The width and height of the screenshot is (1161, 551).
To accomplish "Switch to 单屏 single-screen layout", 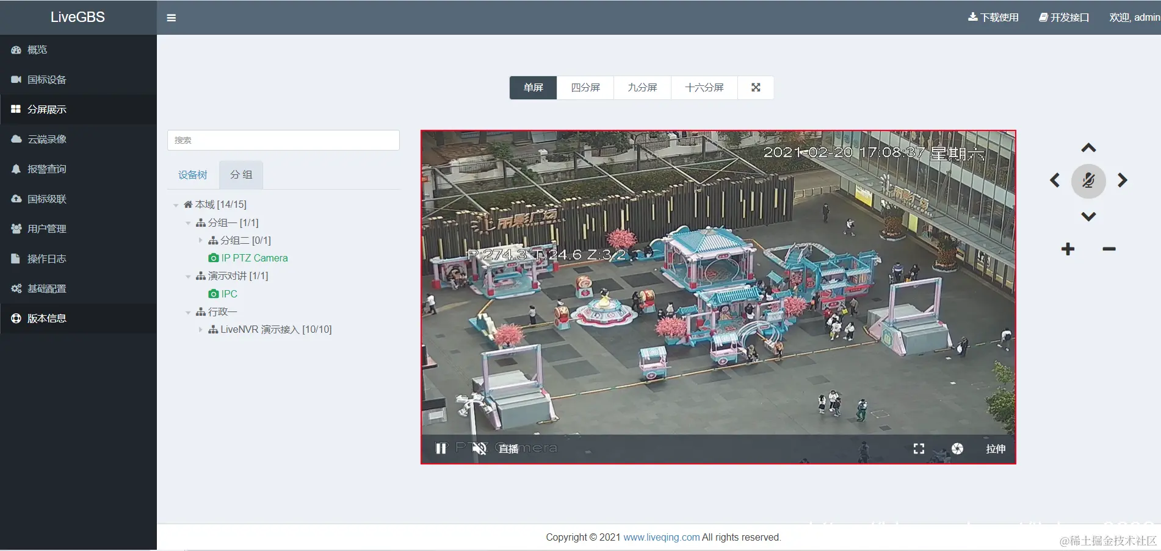I will 533,88.
